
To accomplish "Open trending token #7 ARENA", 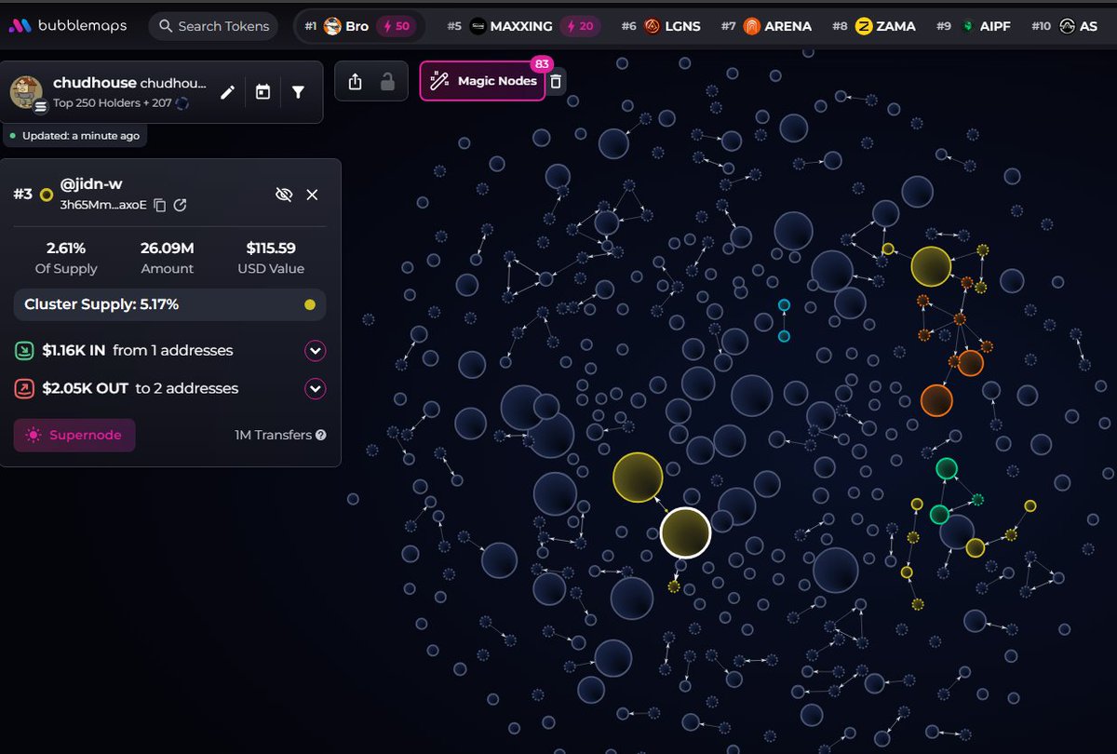I will click(x=766, y=26).
